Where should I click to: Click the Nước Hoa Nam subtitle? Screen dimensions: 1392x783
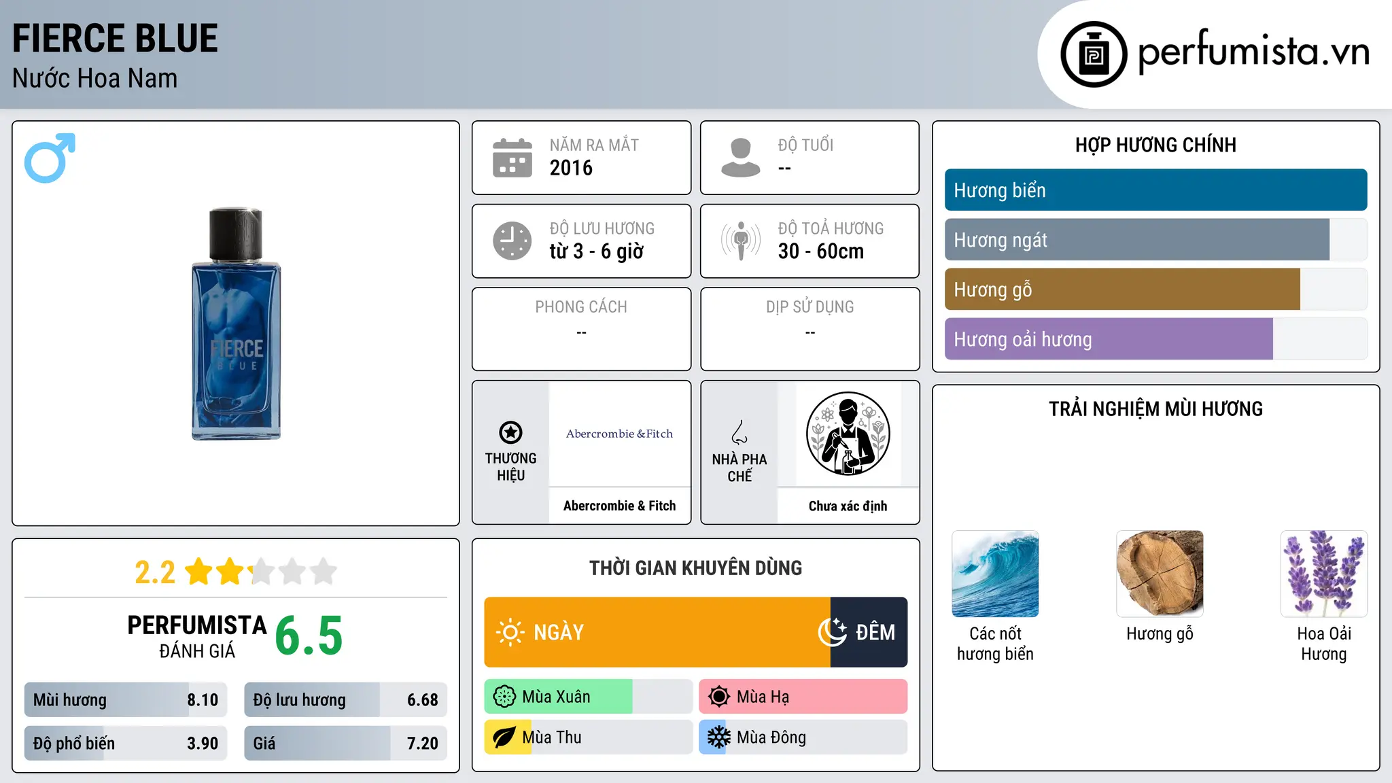[94, 78]
